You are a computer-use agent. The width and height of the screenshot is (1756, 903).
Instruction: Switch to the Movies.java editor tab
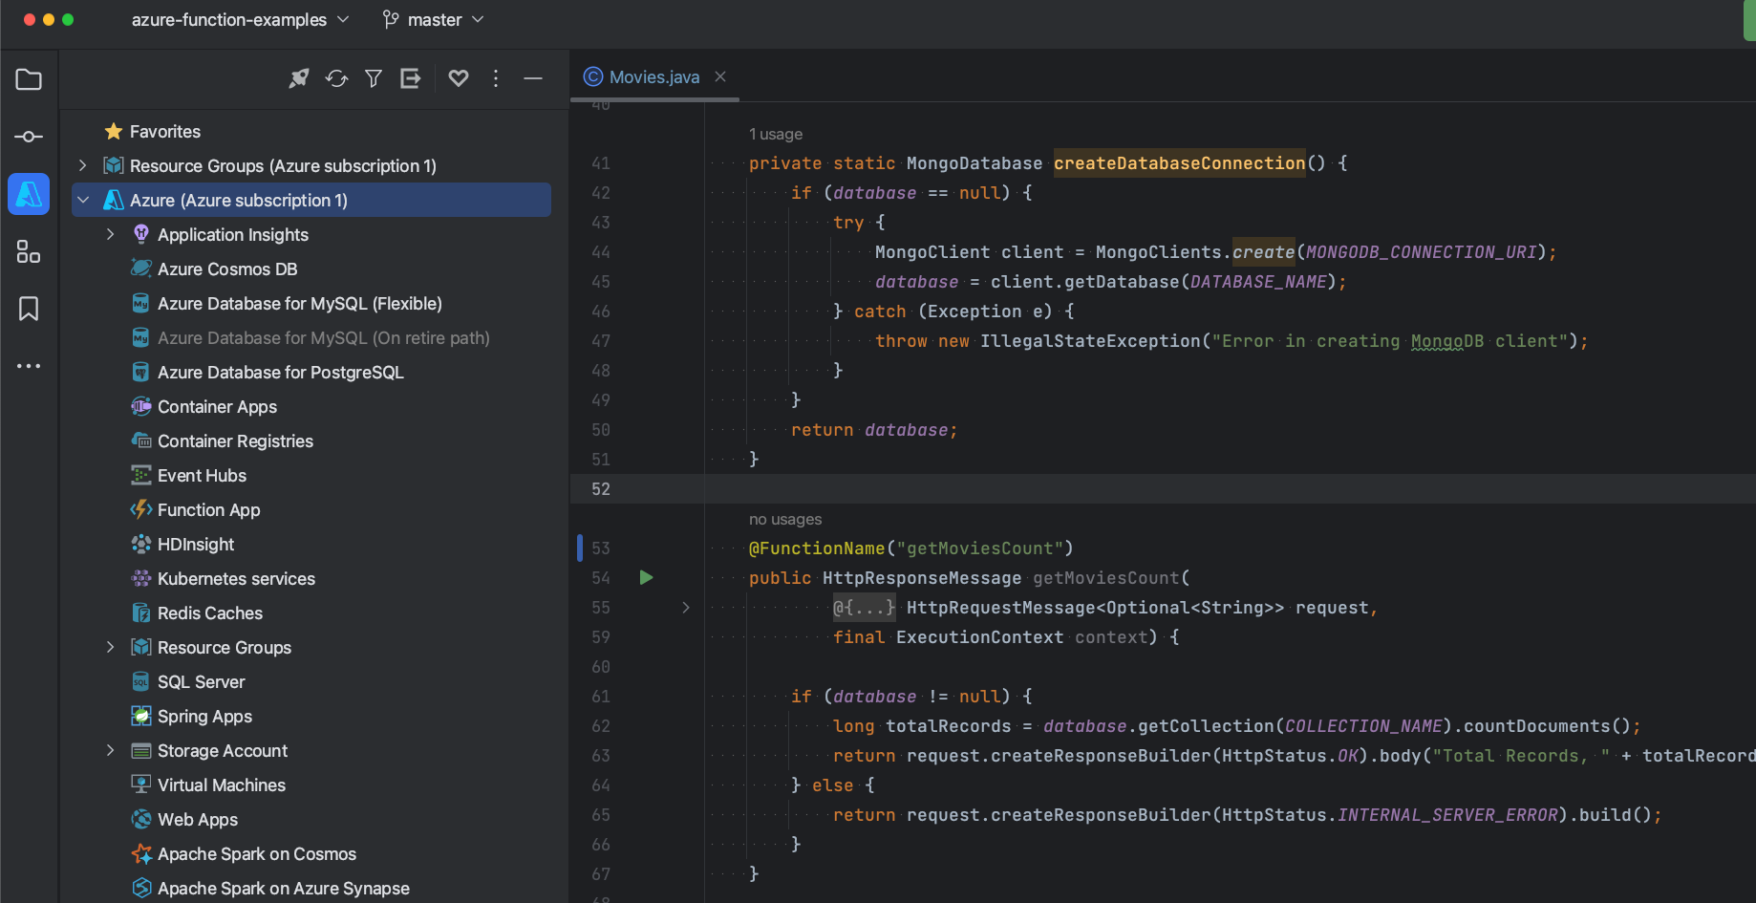[x=653, y=76]
